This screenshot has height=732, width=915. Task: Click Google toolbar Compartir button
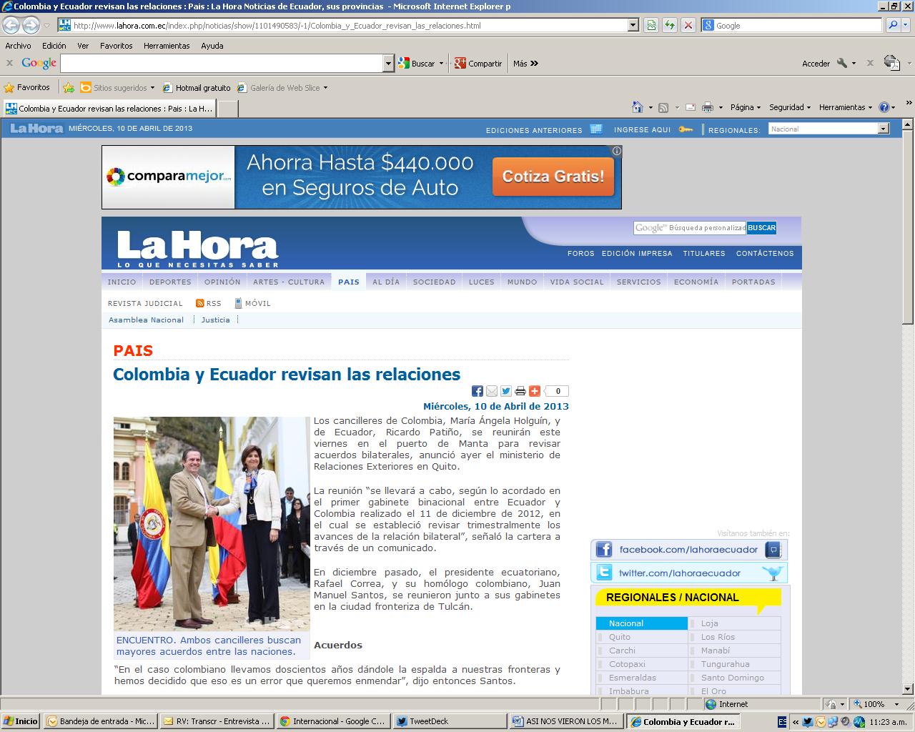[478, 63]
